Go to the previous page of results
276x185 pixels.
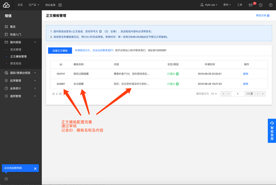[x=228, y=94]
